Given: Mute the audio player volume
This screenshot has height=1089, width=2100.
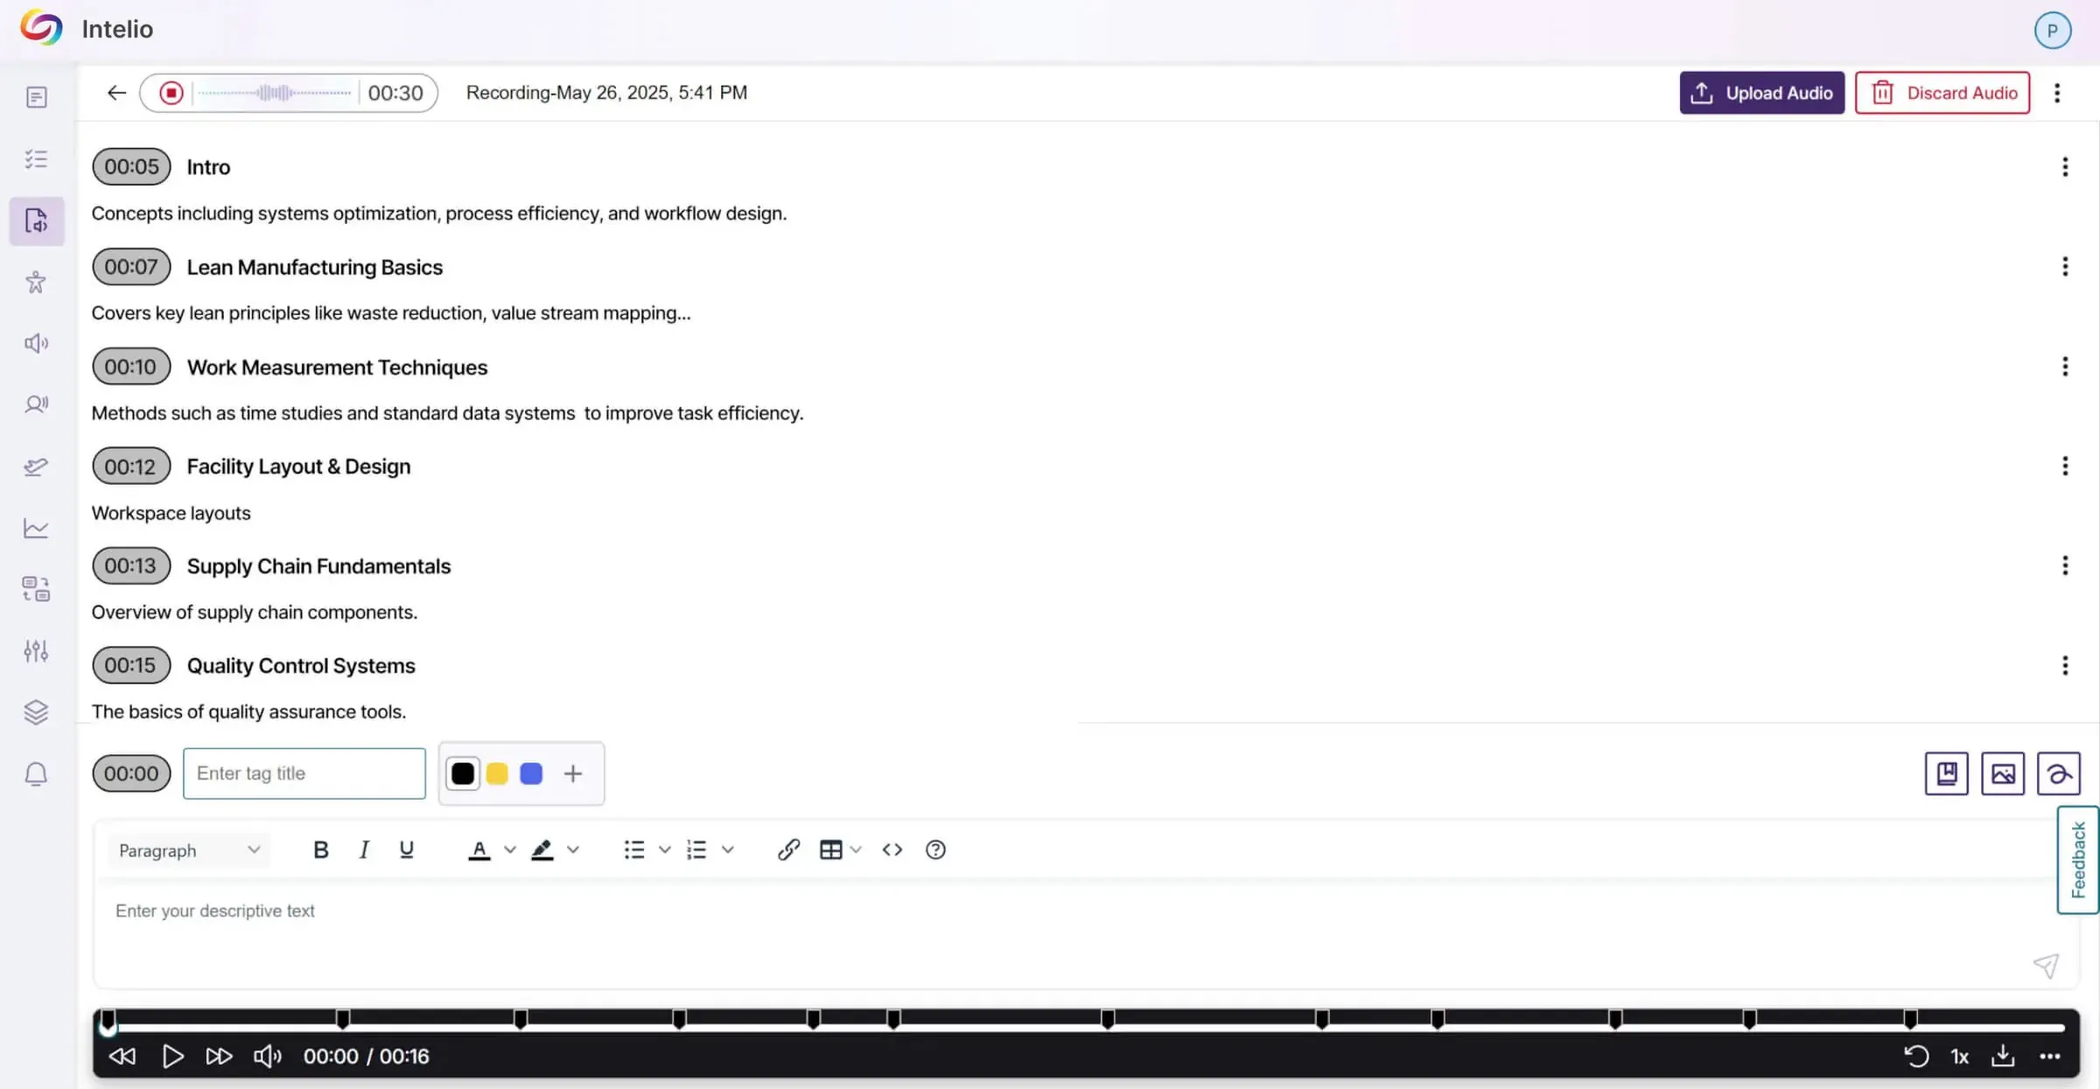Looking at the screenshot, I should click(267, 1056).
